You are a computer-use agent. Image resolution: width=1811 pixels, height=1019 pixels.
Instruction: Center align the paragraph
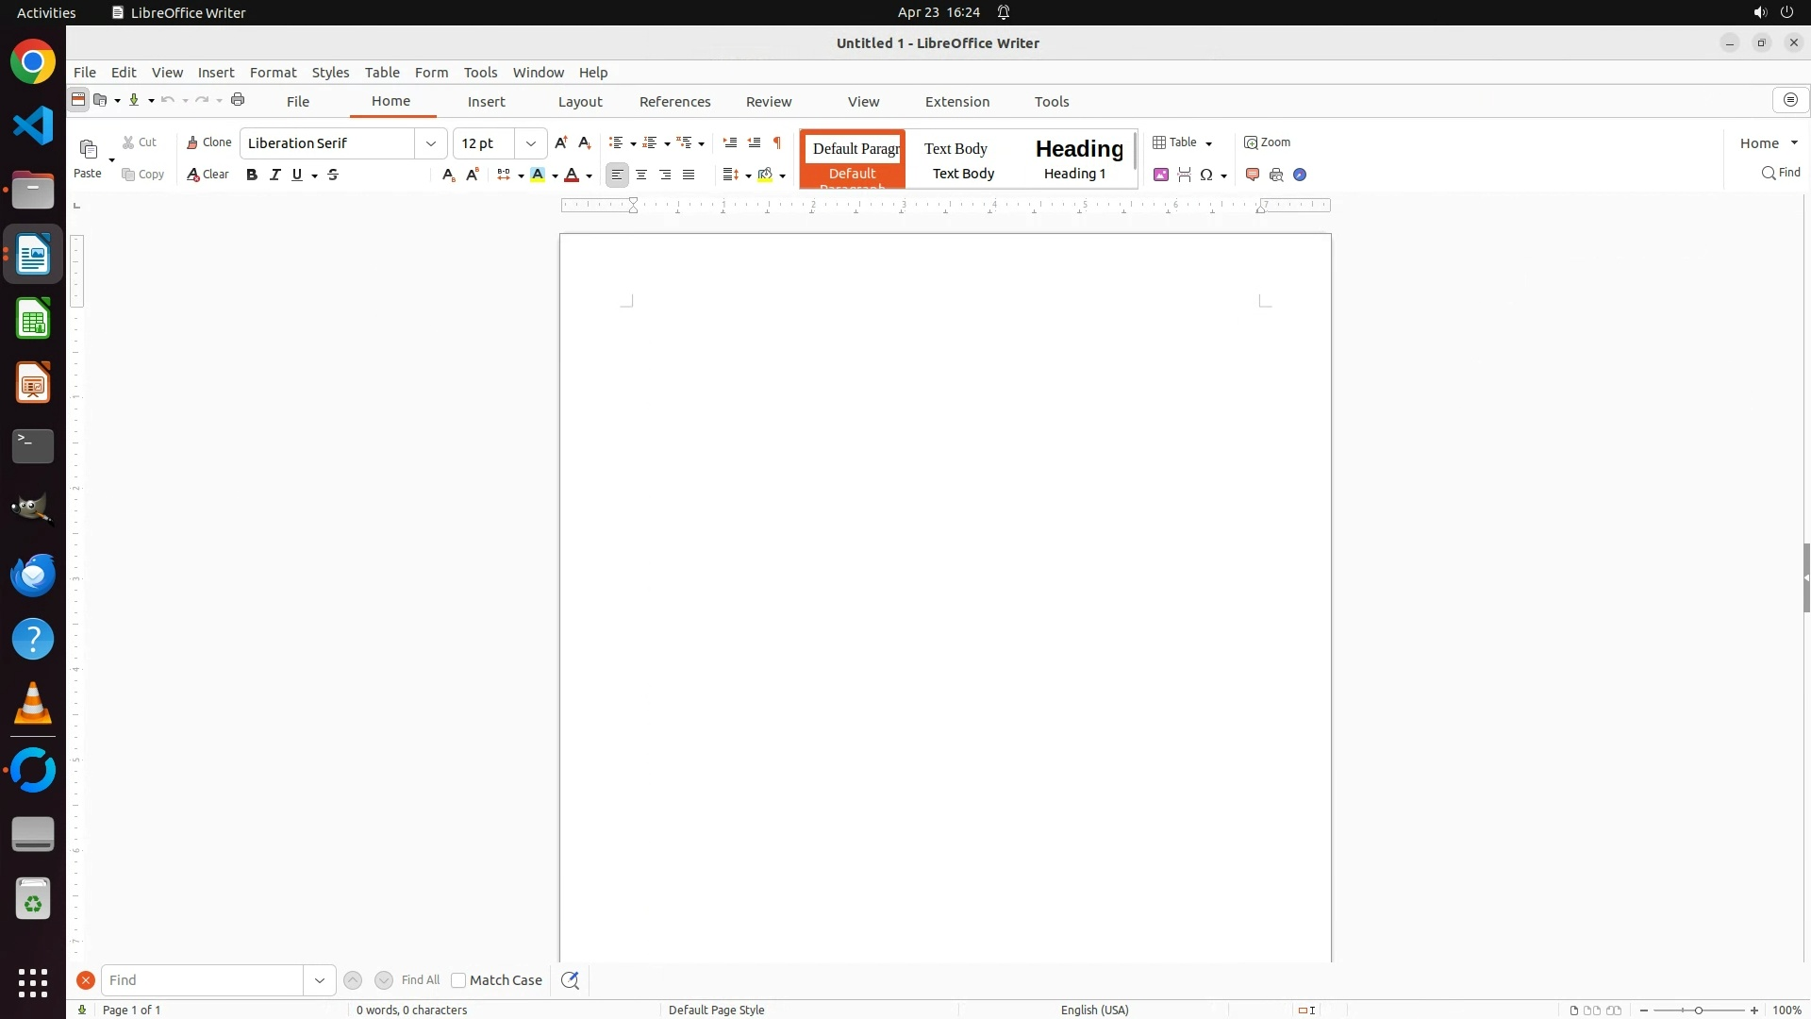coord(641,175)
